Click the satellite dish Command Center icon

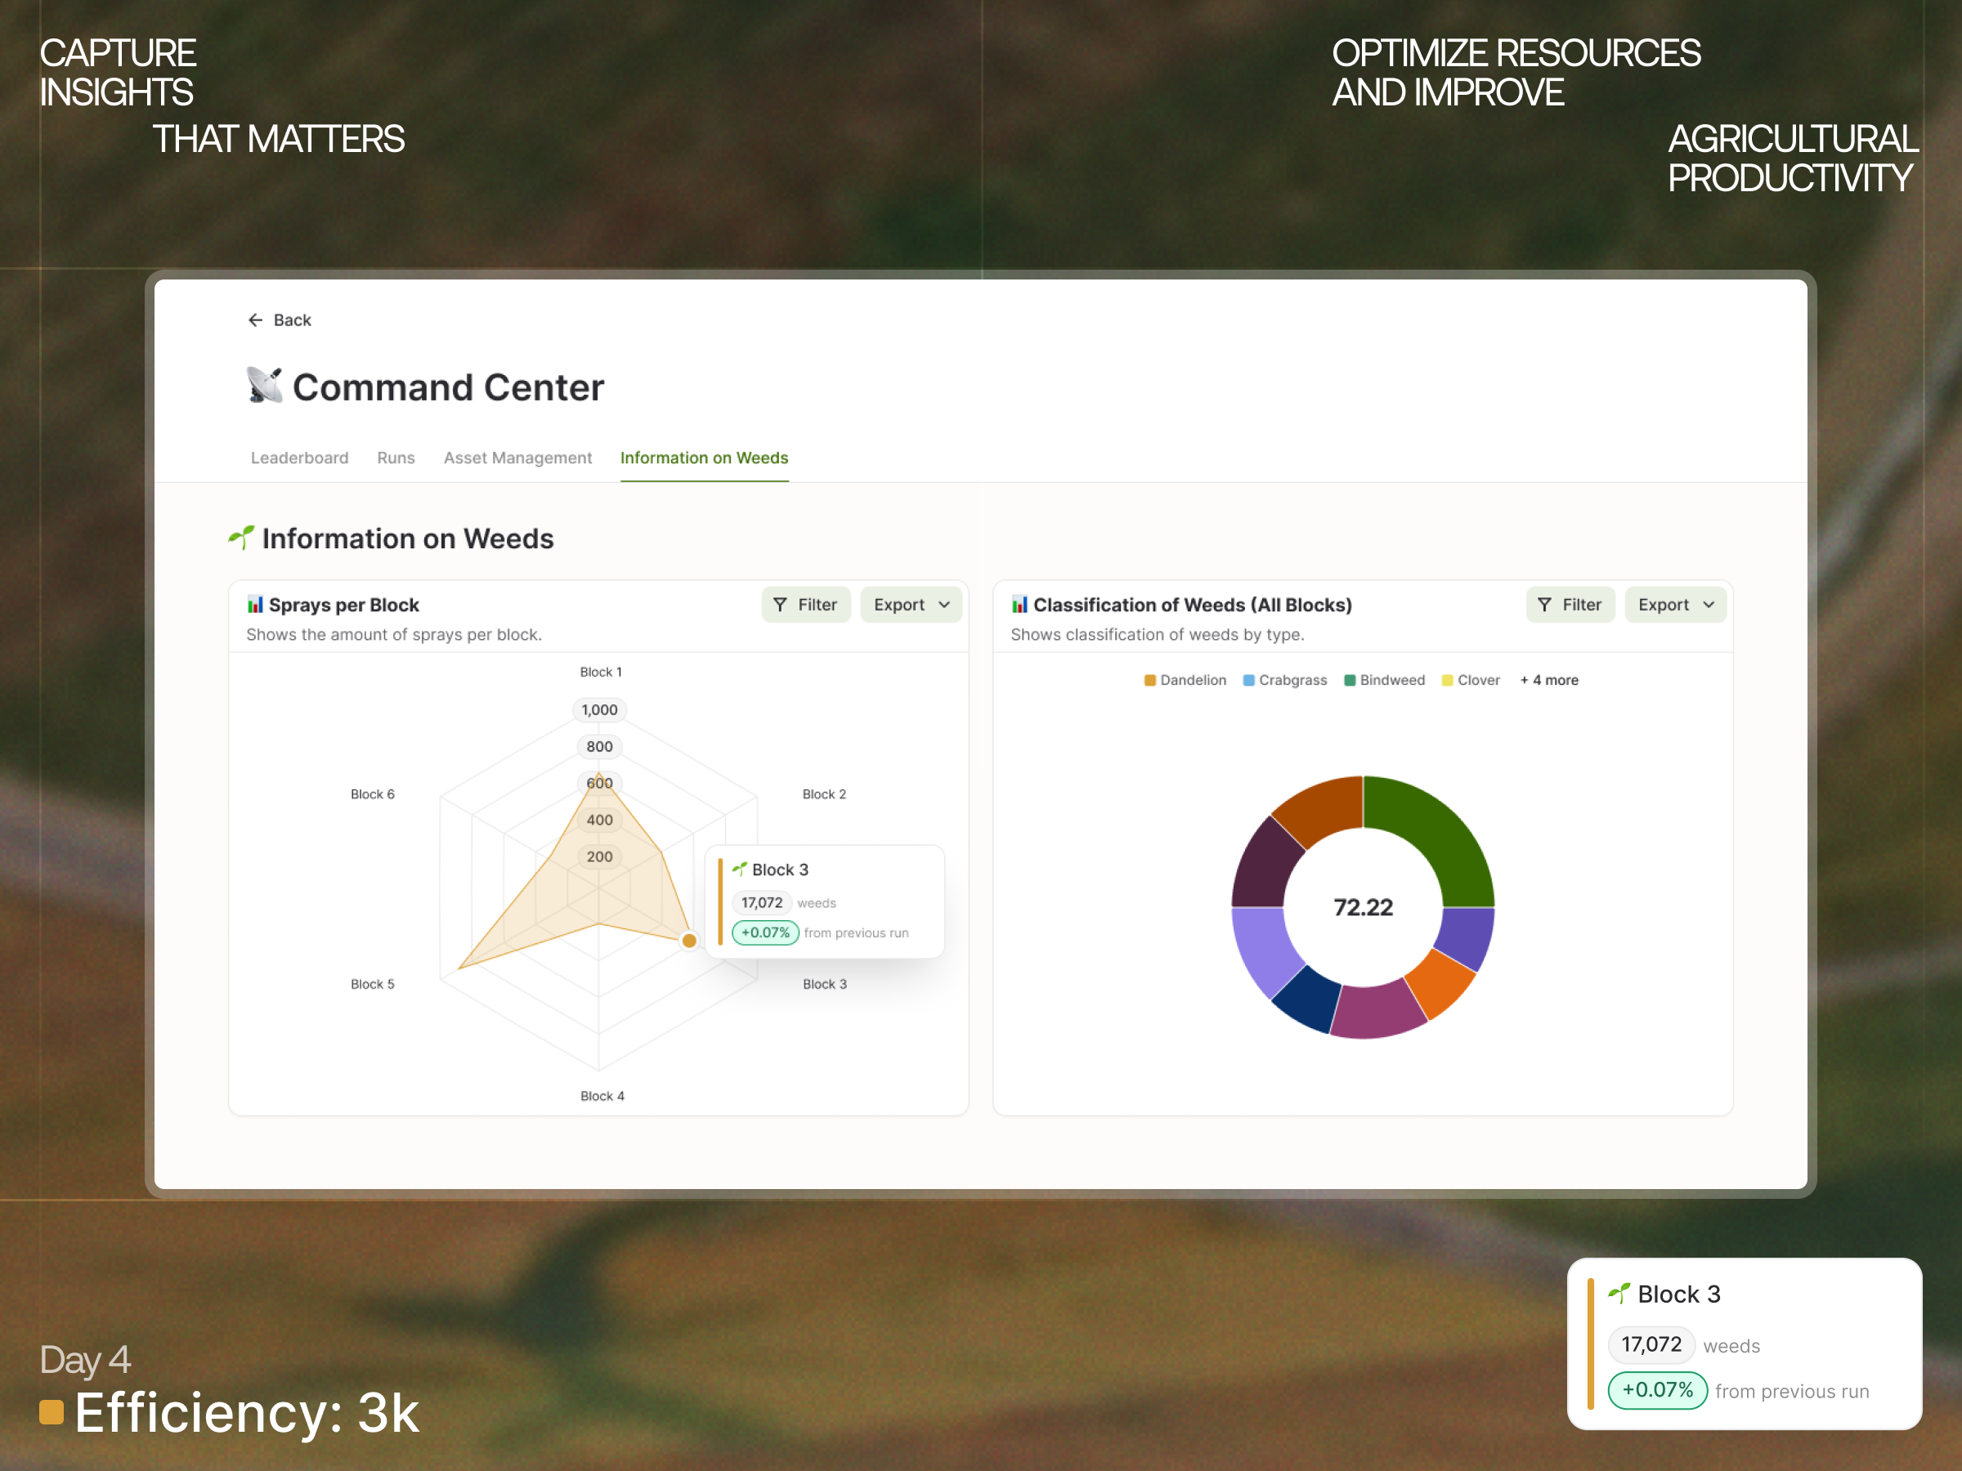click(264, 386)
